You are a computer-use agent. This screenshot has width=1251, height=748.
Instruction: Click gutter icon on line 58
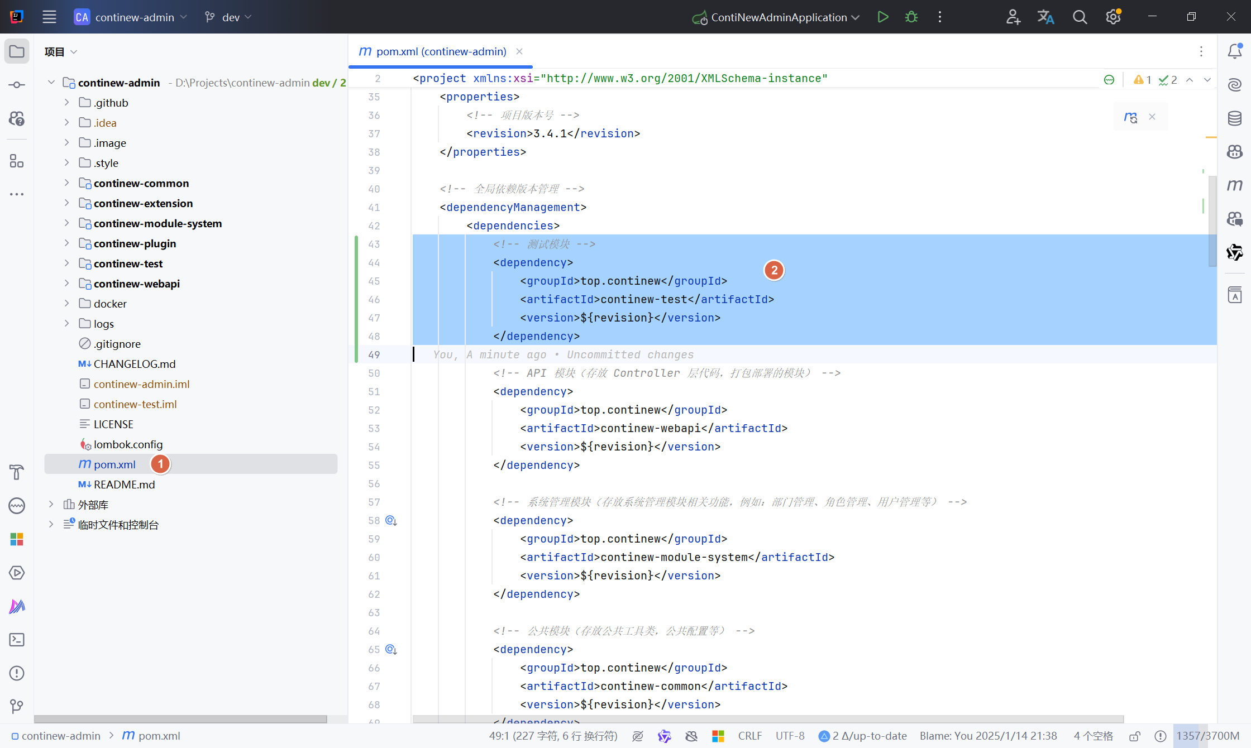point(391,521)
